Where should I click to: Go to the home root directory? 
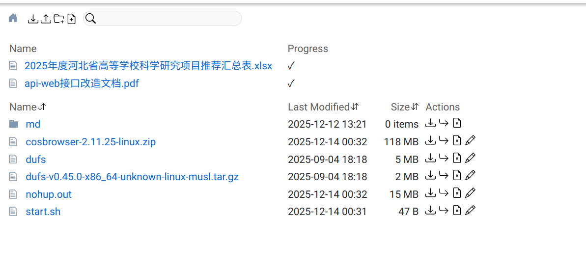(x=13, y=19)
